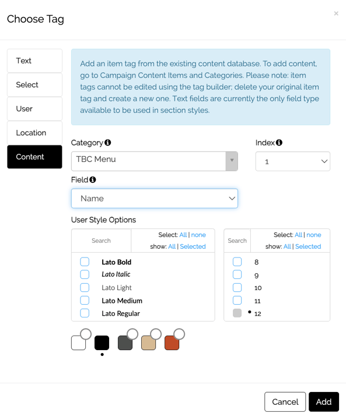Toggle the circle on the orange swatch
Image resolution: width=346 pixels, height=420 pixels.
(x=179, y=334)
